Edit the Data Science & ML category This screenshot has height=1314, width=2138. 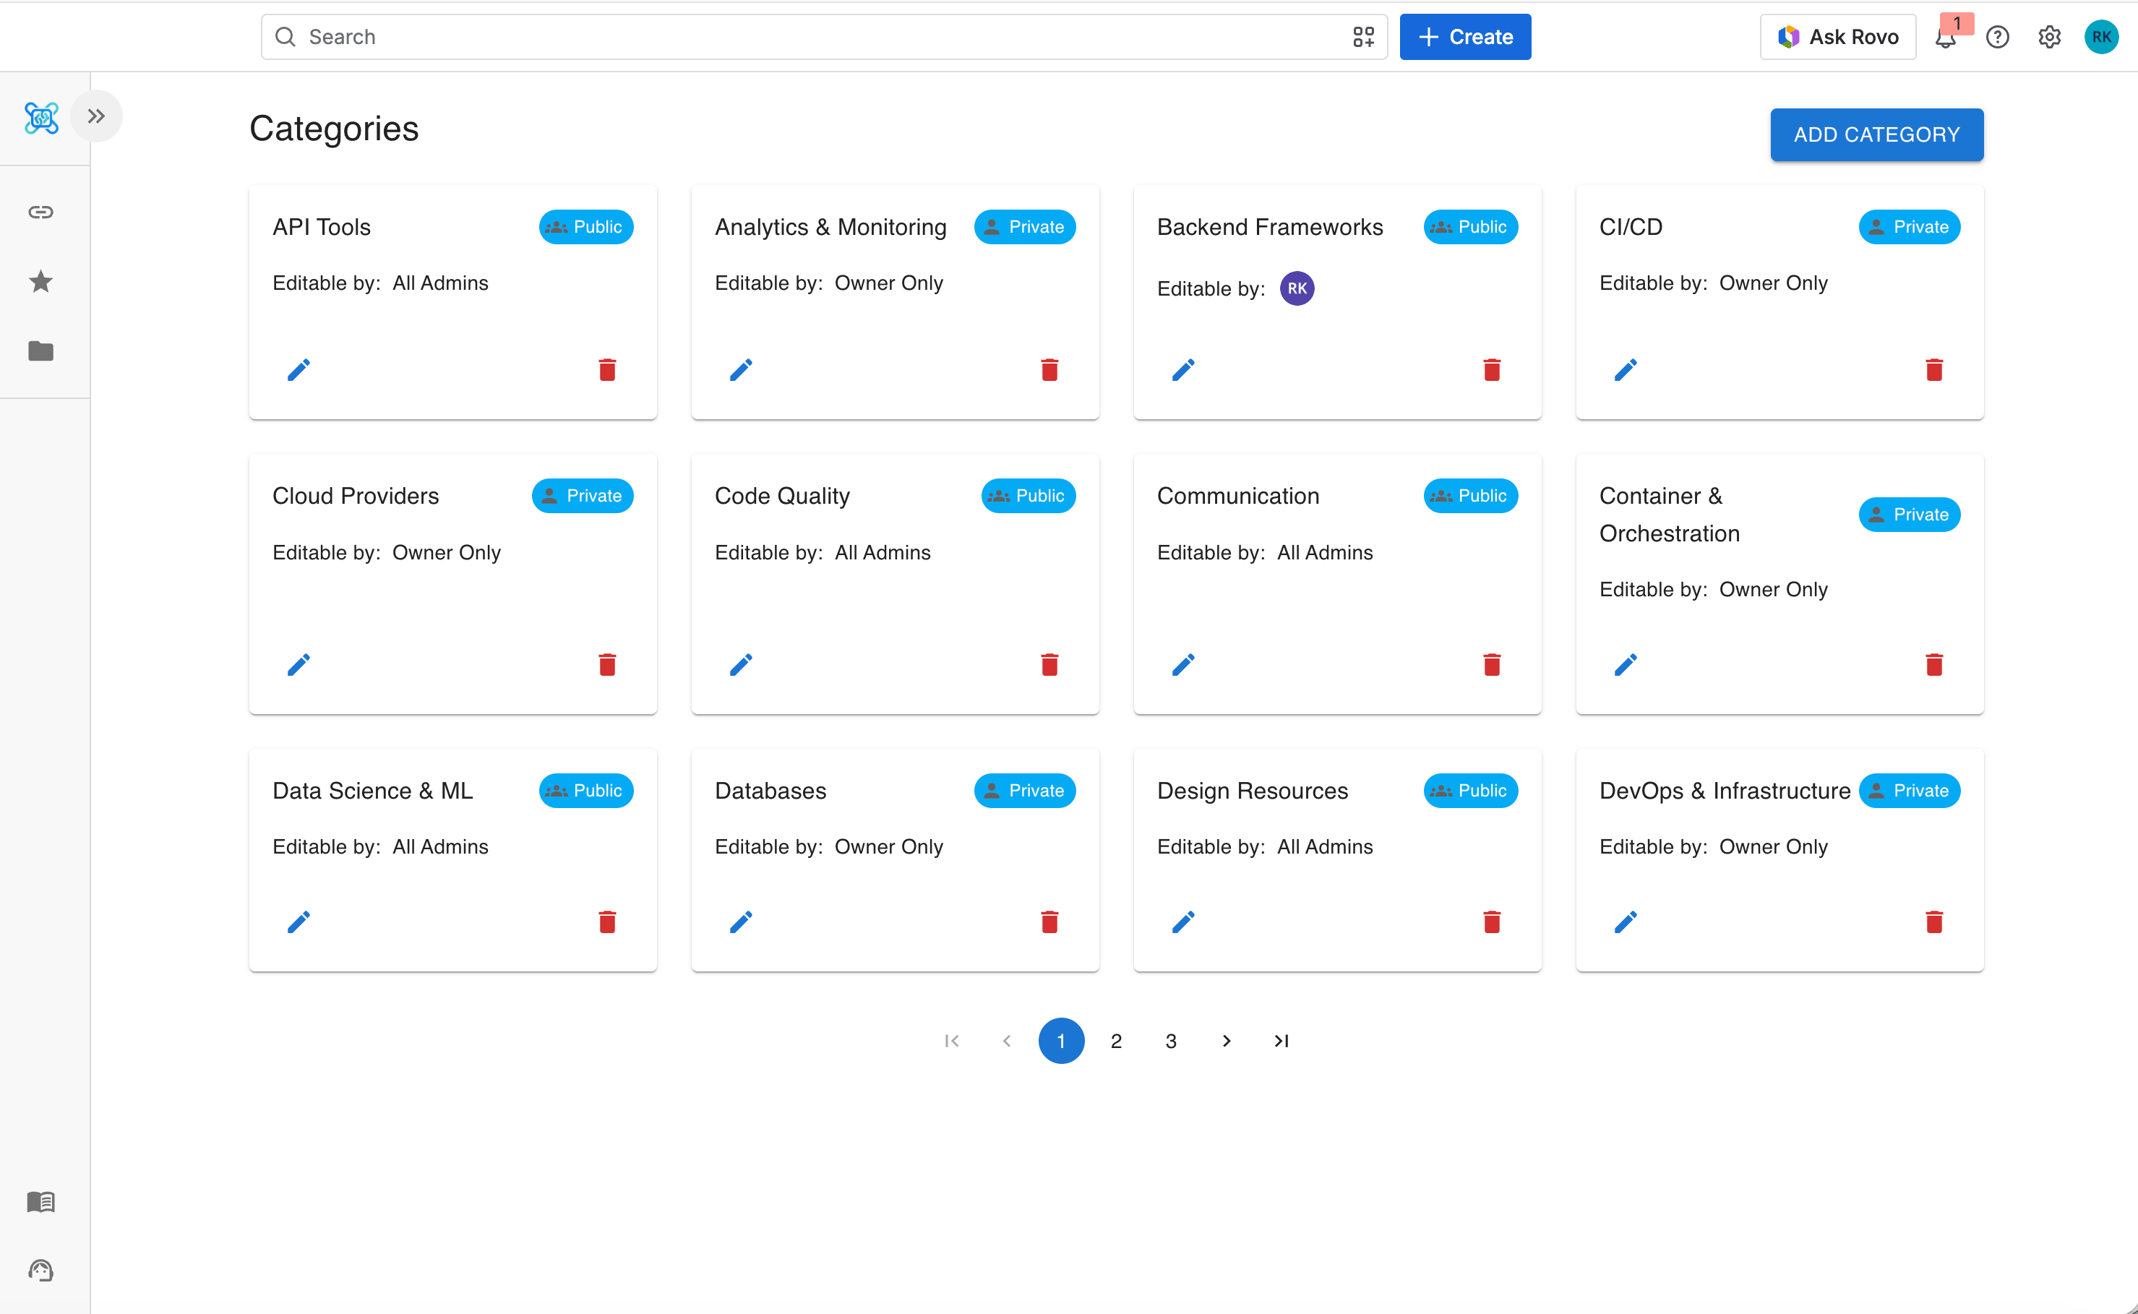pos(298,922)
